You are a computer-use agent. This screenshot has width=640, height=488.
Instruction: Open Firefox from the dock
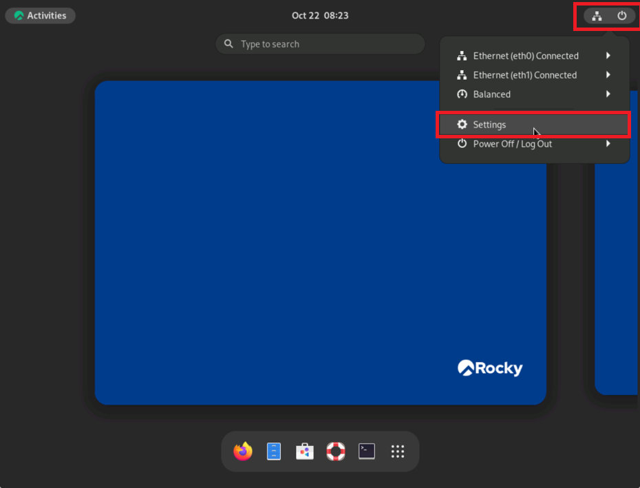pyautogui.click(x=243, y=452)
